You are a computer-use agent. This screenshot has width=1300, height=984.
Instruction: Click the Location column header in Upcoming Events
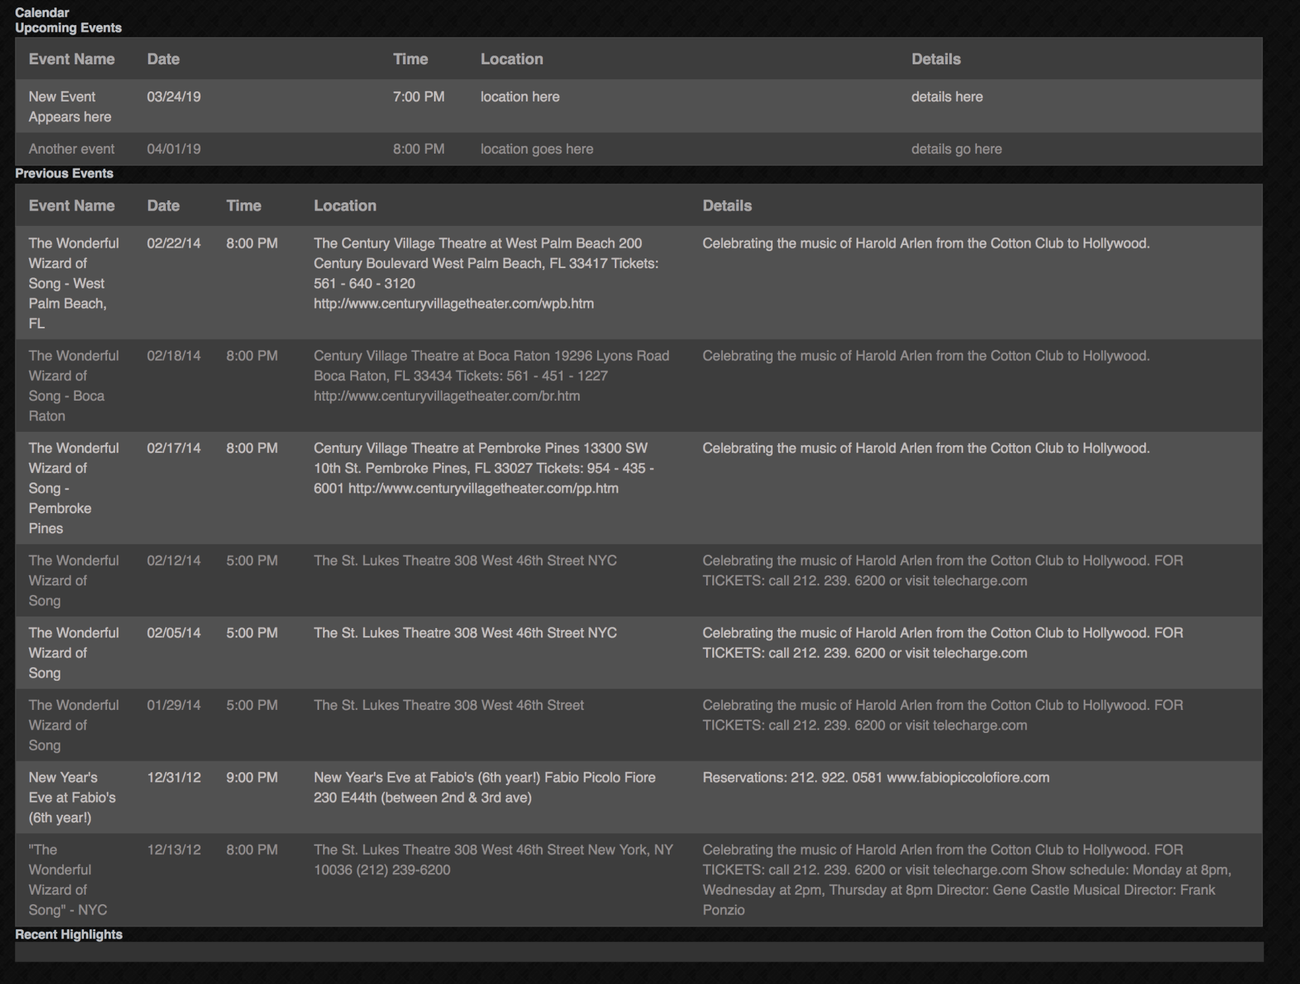pyautogui.click(x=512, y=59)
